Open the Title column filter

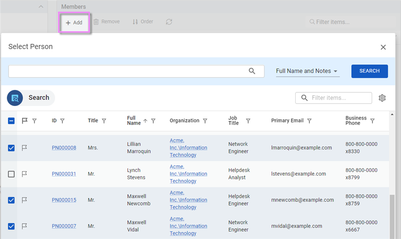(x=104, y=121)
